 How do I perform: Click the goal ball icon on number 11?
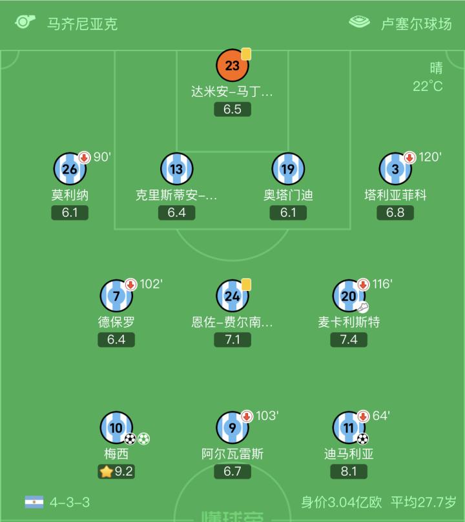point(362,439)
